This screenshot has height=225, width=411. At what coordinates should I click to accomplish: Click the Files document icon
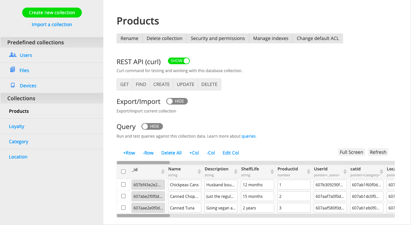13,70
